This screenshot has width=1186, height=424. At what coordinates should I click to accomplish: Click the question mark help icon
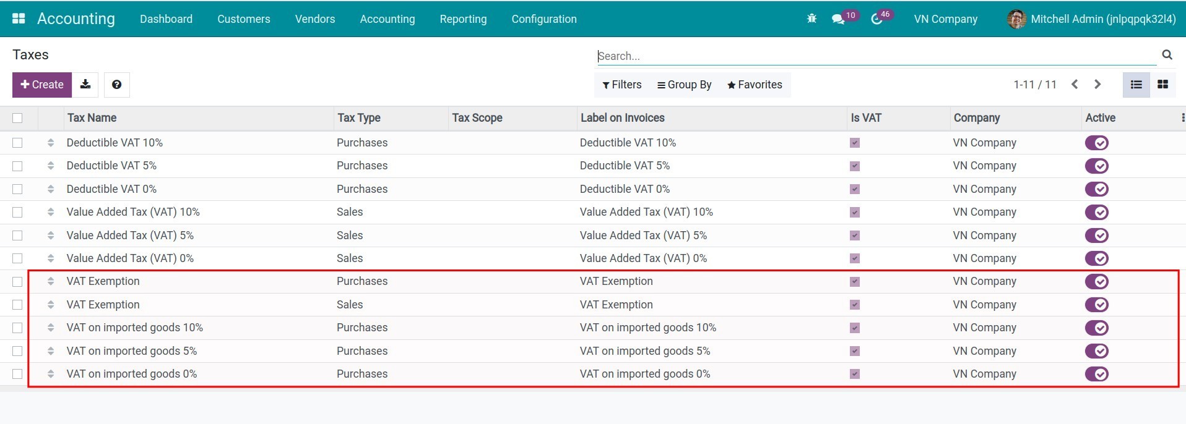pyautogui.click(x=116, y=85)
